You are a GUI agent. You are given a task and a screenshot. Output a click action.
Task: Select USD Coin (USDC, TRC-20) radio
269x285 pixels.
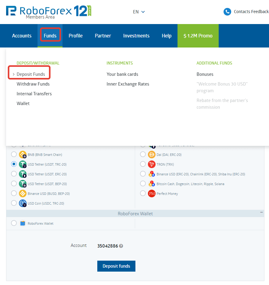pos(14,203)
